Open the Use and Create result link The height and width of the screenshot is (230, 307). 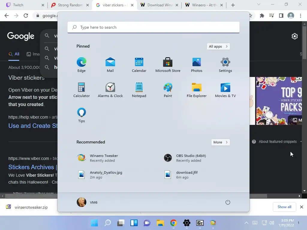coord(33,126)
